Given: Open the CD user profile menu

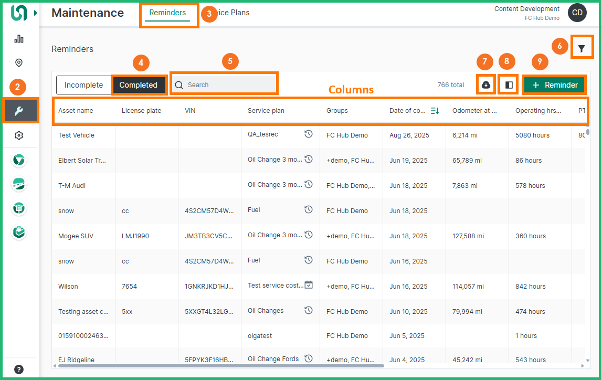Looking at the screenshot, I should coord(577,13).
